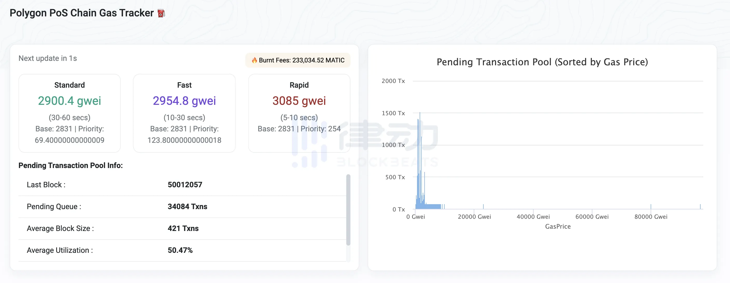Click the Polygon PoS Chain Gas Tracker heading
This screenshot has width=730, height=283.
(82, 13)
